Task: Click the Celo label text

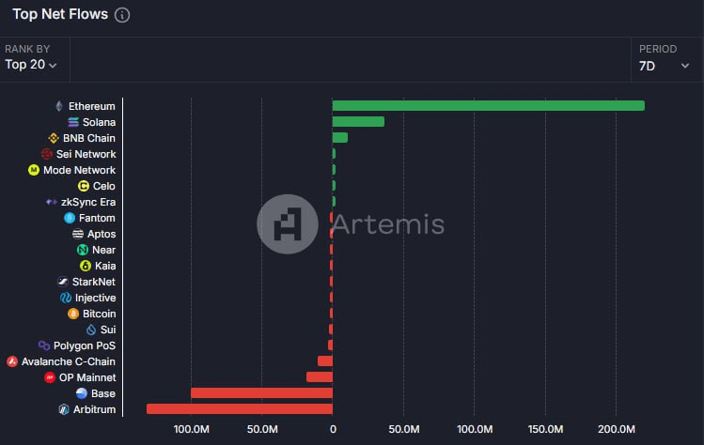Action: (104, 186)
